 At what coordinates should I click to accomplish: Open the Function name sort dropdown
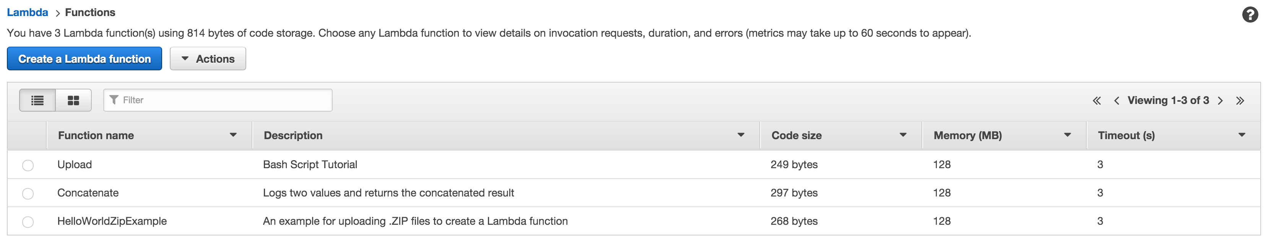tap(233, 135)
